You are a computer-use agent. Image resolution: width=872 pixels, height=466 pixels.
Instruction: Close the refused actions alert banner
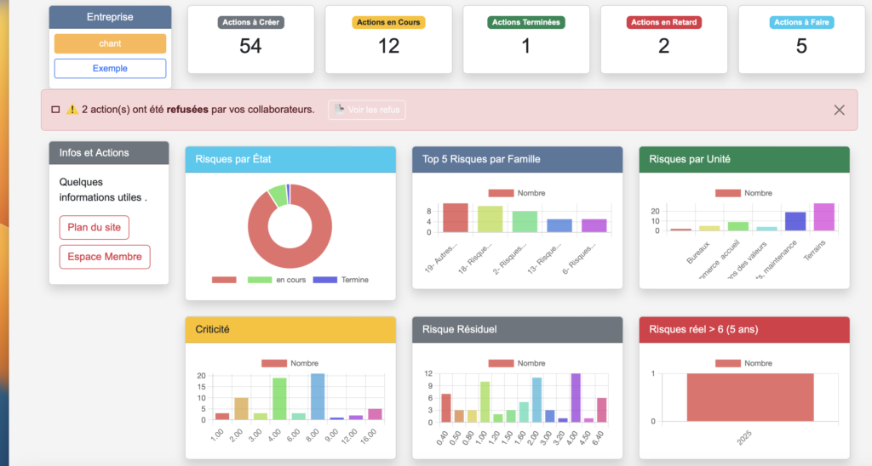tap(839, 110)
